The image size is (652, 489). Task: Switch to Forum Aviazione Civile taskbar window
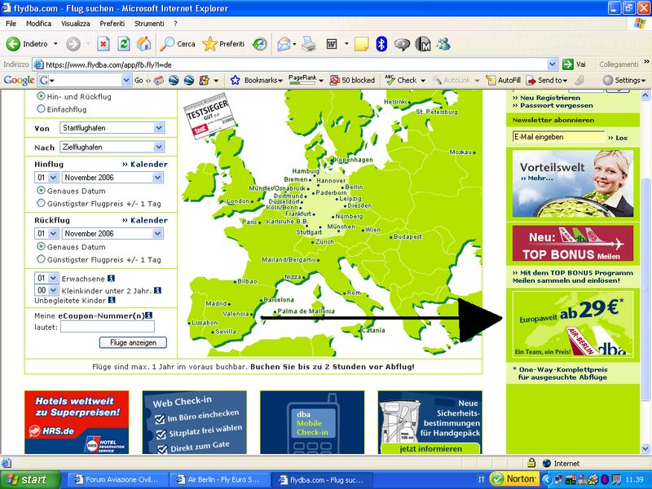(117, 479)
